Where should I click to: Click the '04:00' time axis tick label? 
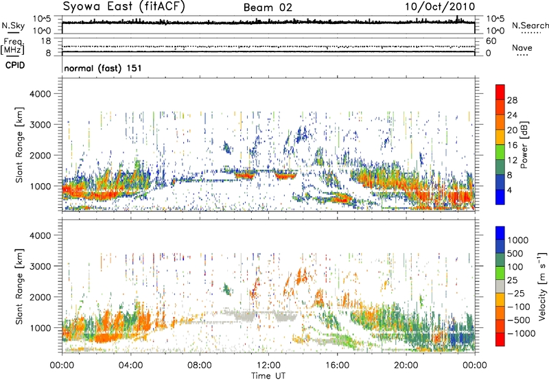click(x=130, y=366)
